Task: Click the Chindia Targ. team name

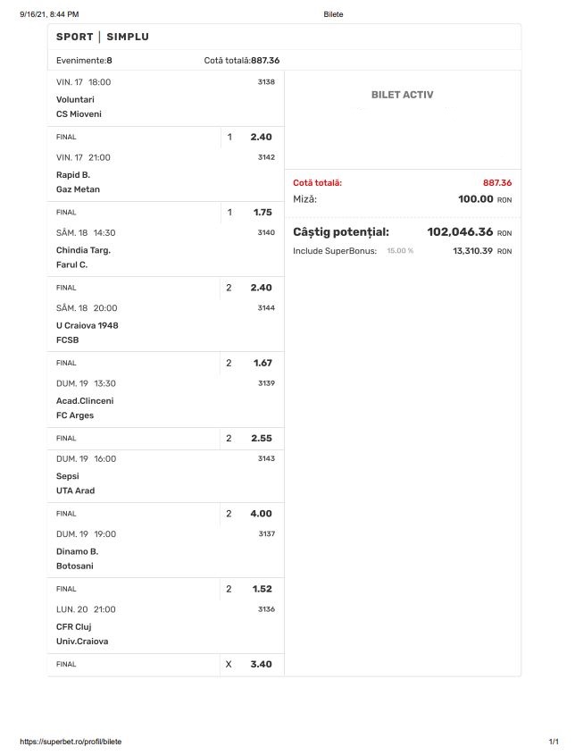Action: click(83, 250)
